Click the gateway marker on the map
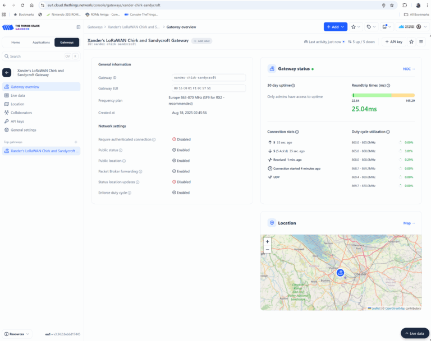The height and width of the screenshot is (341, 431). 340,273
